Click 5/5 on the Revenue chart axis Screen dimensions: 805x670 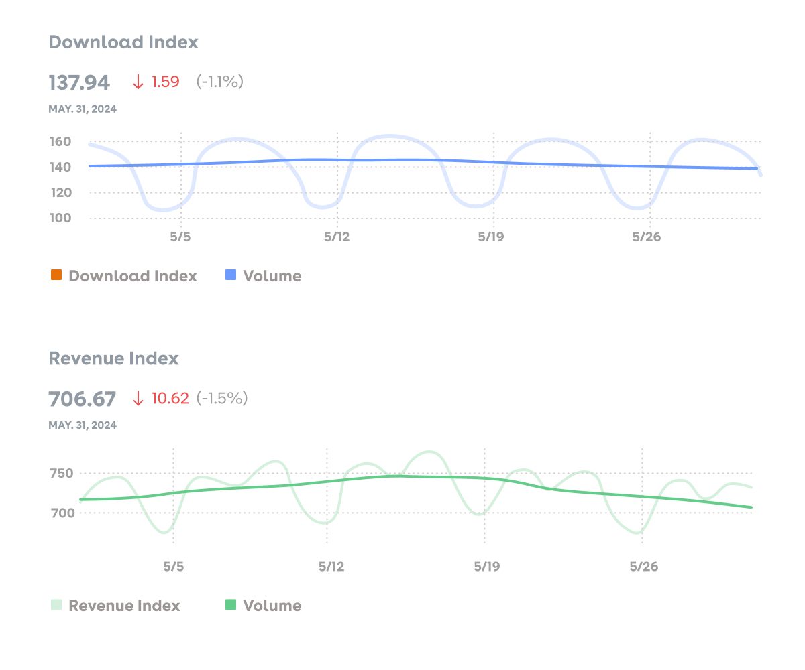[x=173, y=567]
